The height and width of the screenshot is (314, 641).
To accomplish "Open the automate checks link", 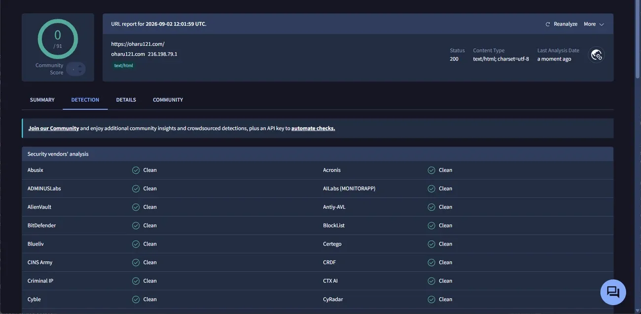I will point(313,128).
